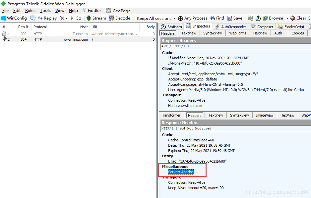Sort sessions by URL column
The width and height of the screenshot is (311, 198).
(114, 27)
